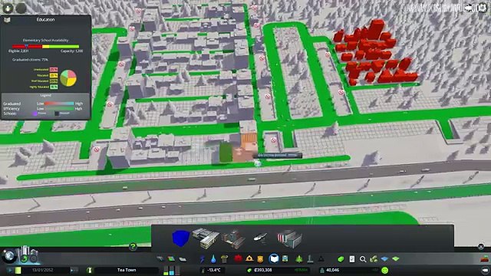This screenshot has height=276, width=491.
Task: Click the magnifying glass search icon
Action: pyautogui.click(x=363, y=259)
